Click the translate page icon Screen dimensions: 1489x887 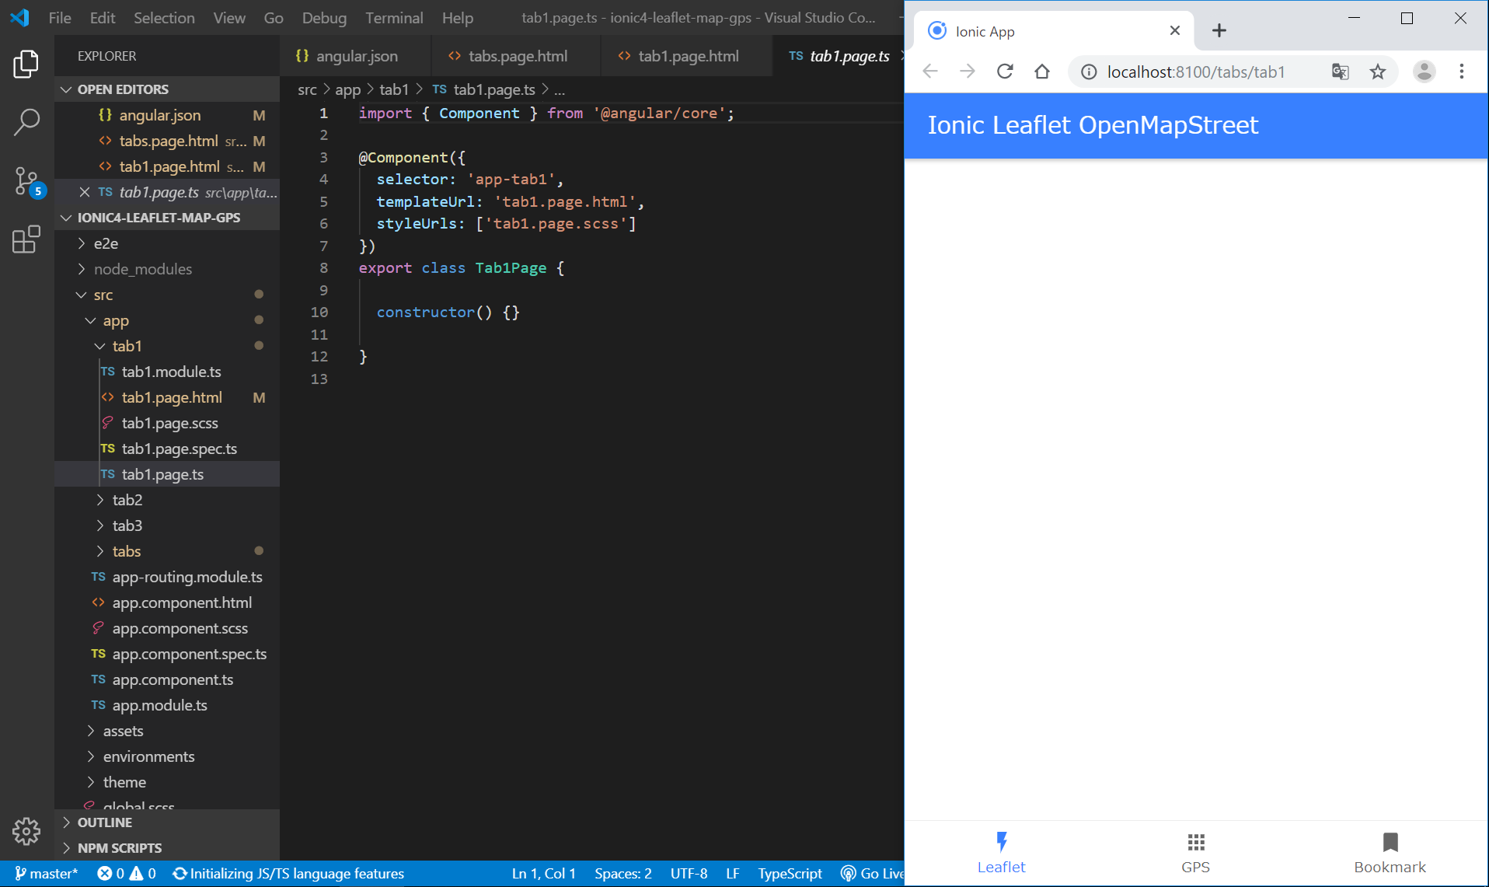1340,72
